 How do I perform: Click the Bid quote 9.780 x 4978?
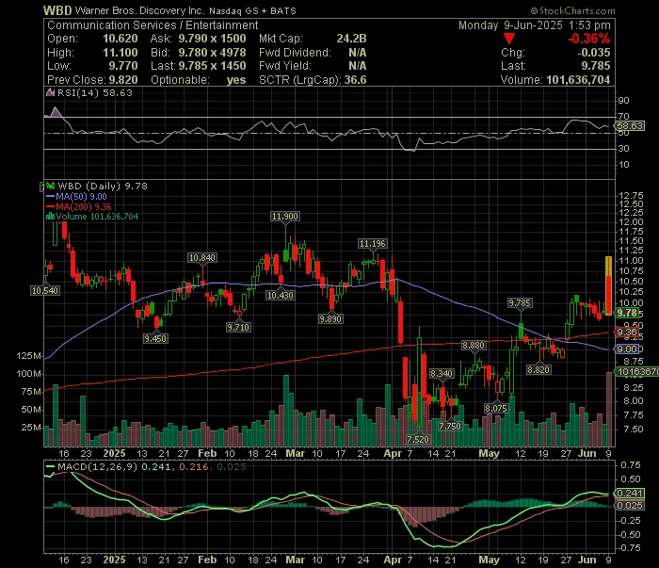212,53
